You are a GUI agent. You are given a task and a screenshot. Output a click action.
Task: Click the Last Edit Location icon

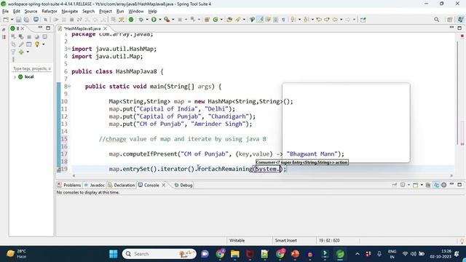click(x=319, y=20)
